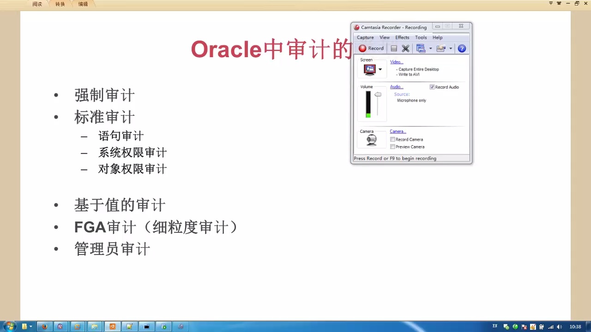Screen dimensions: 591x332
Task: Uncheck the Record Audio checkbox
Action: click(x=432, y=87)
